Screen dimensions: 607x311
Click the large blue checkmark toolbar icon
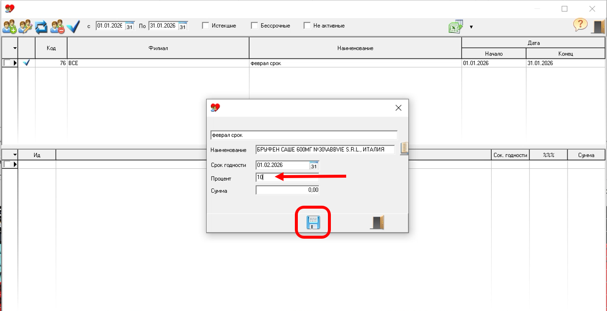point(73,26)
